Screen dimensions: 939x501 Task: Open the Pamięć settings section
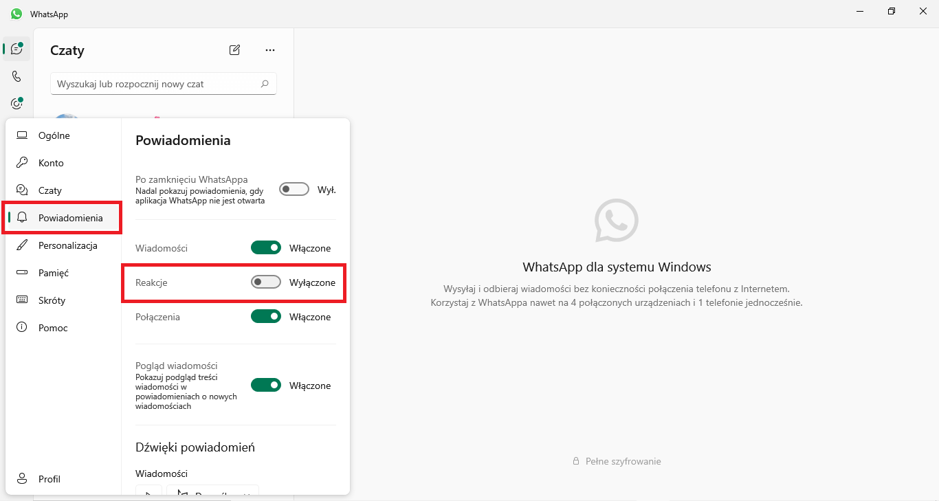pos(63,273)
